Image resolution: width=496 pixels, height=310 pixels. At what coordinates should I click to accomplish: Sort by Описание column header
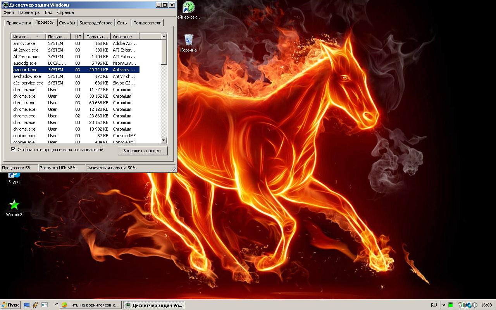[125, 37]
